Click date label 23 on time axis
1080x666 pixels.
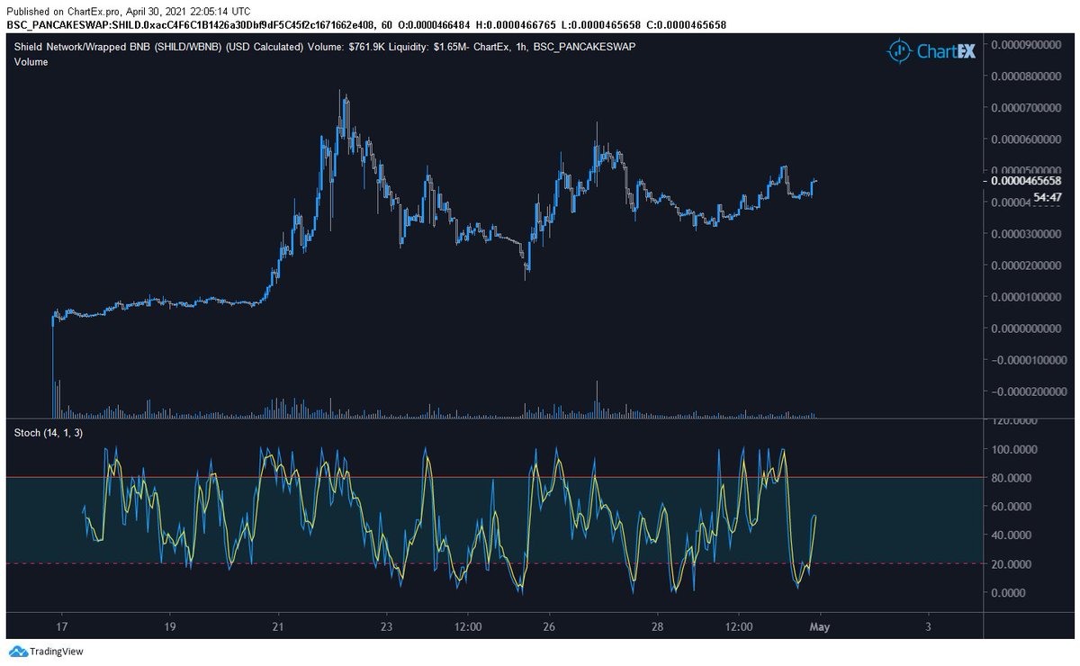pos(386,626)
